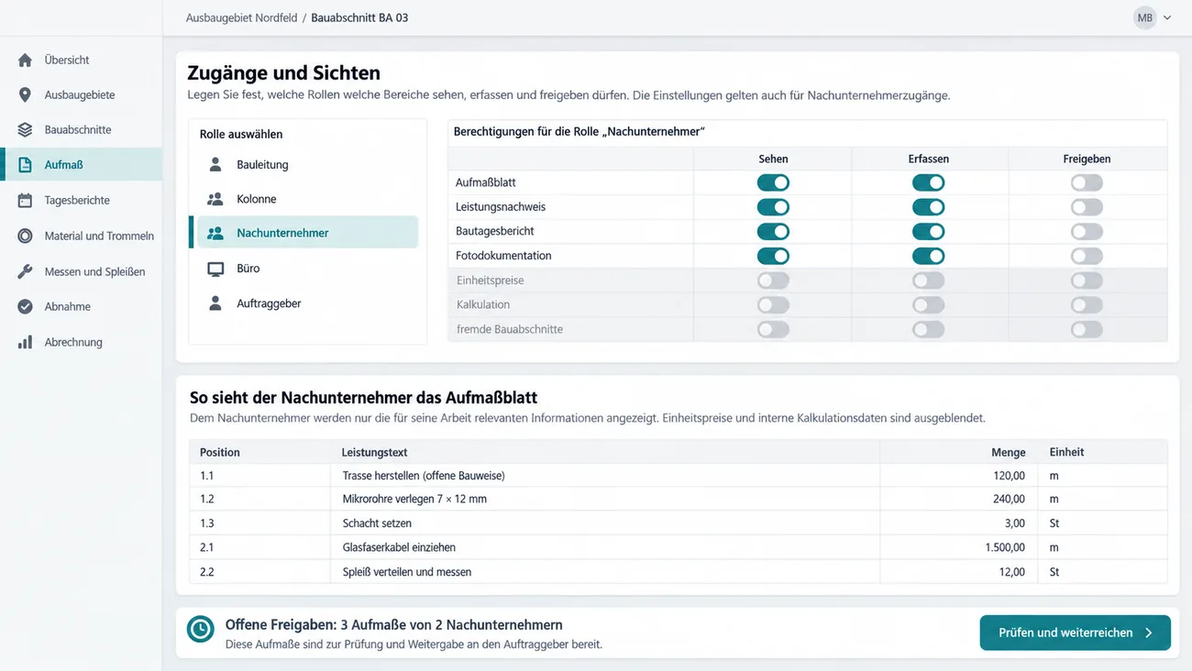Image resolution: width=1192 pixels, height=671 pixels.
Task: Toggle Freigeben for fremde Bauabschnitte
Action: pos(1087,329)
